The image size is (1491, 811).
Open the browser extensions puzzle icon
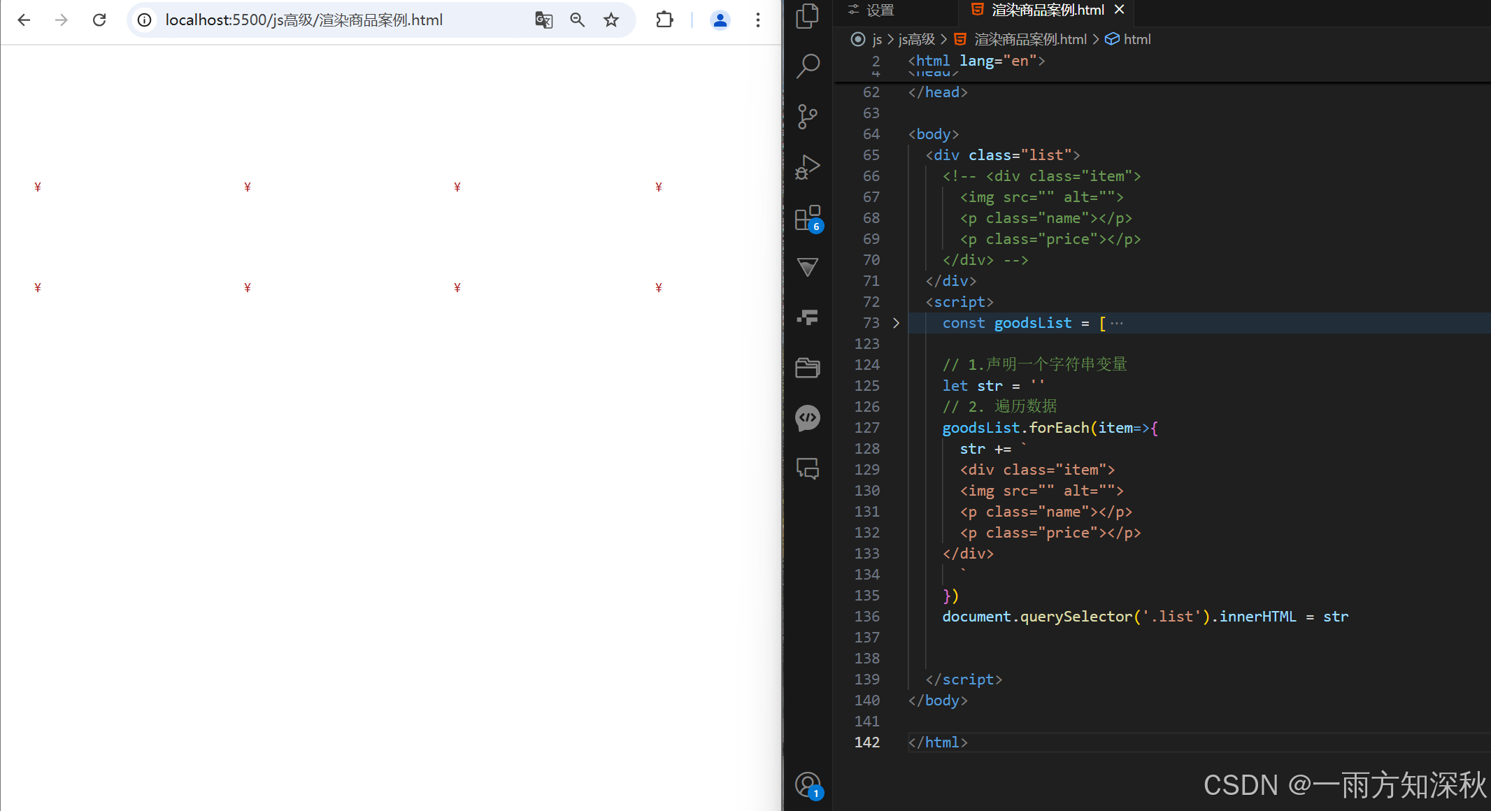coord(664,20)
